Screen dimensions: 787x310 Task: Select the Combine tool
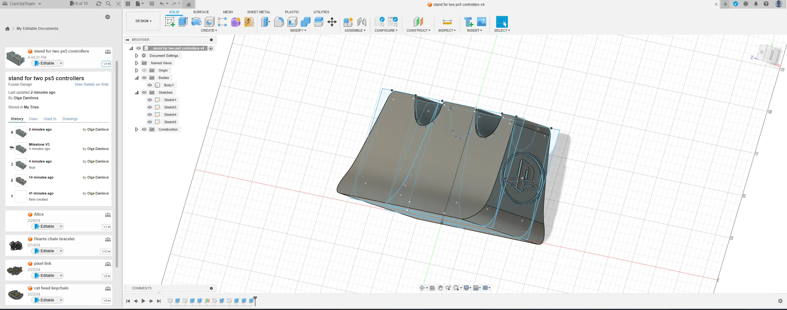(306, 22)
